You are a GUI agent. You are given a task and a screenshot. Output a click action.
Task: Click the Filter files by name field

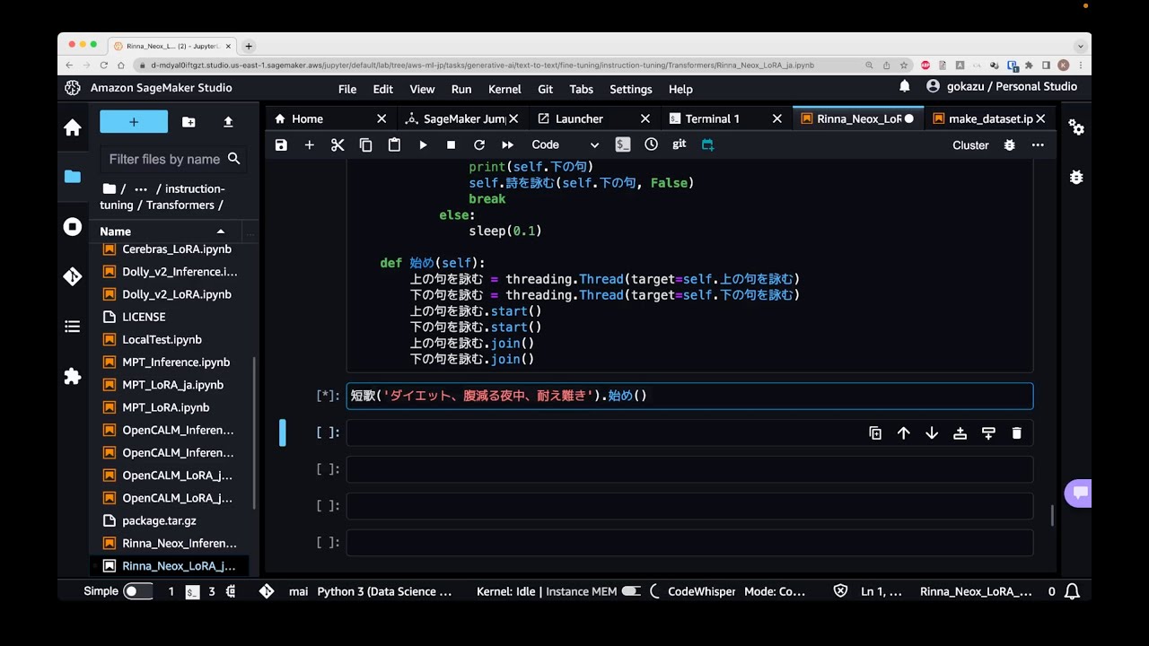click(164, 159)
